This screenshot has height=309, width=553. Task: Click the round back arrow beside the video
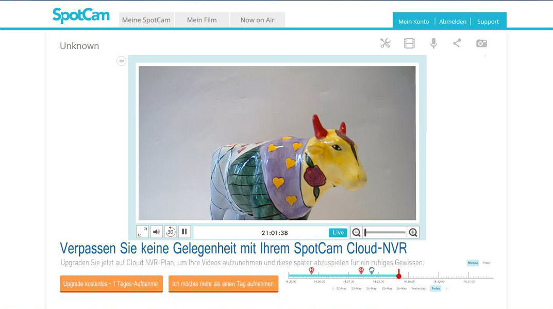[121, 61]
